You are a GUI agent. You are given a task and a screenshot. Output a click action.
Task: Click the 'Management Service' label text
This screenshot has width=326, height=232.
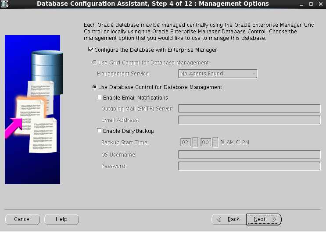[123, 74]
